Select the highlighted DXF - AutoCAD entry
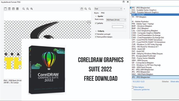This screenshot has height=101, width=179. click(x=155, y=15)
